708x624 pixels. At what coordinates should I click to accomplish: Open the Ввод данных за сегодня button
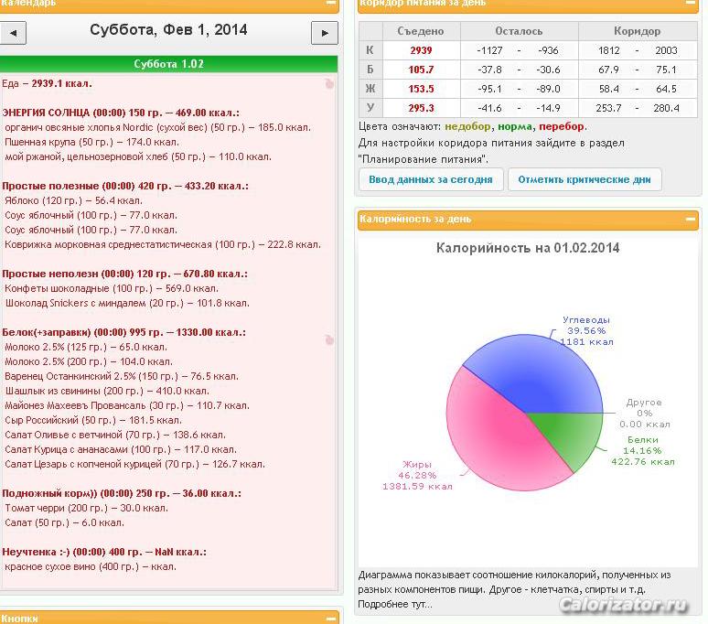point(431,179)
